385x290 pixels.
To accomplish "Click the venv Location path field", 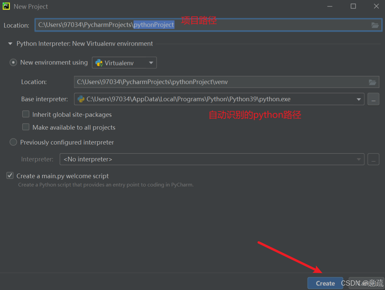I will pyautogui.click(x=226, y=82).
